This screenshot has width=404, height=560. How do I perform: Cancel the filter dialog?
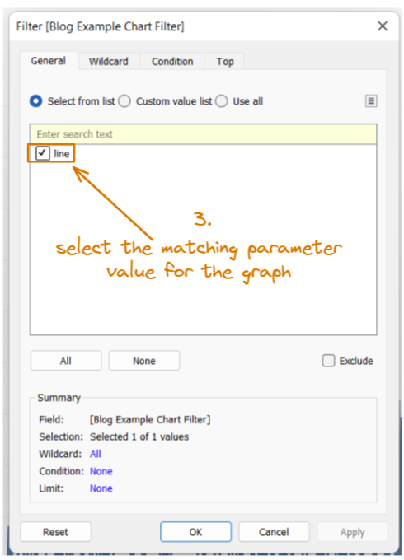[274, 532]
